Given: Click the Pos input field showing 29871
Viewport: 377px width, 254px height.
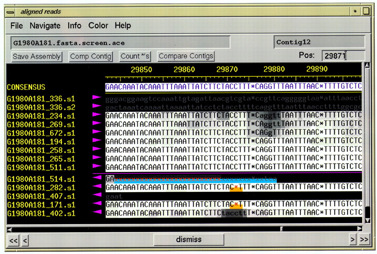Looking at the screenshot, I should point(343,56).
